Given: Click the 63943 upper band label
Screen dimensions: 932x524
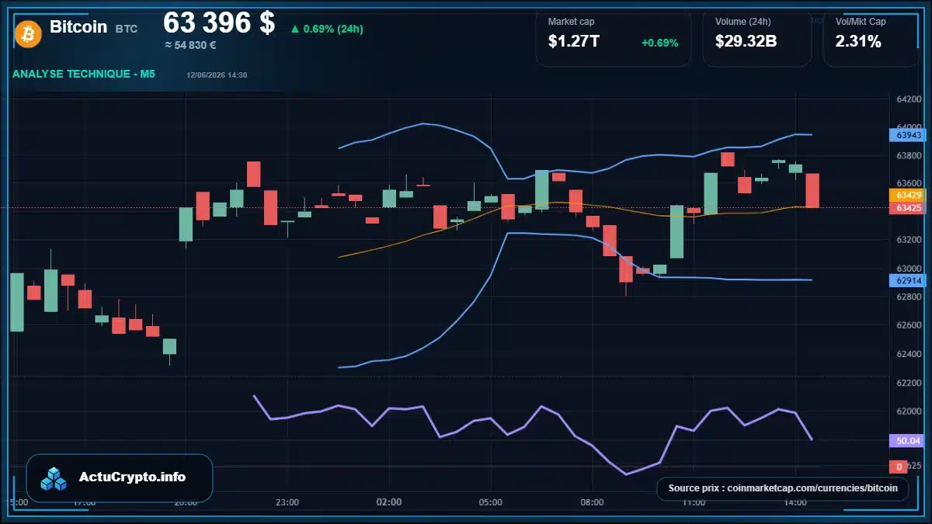Looking at the screenshot, I should (909, 135).
